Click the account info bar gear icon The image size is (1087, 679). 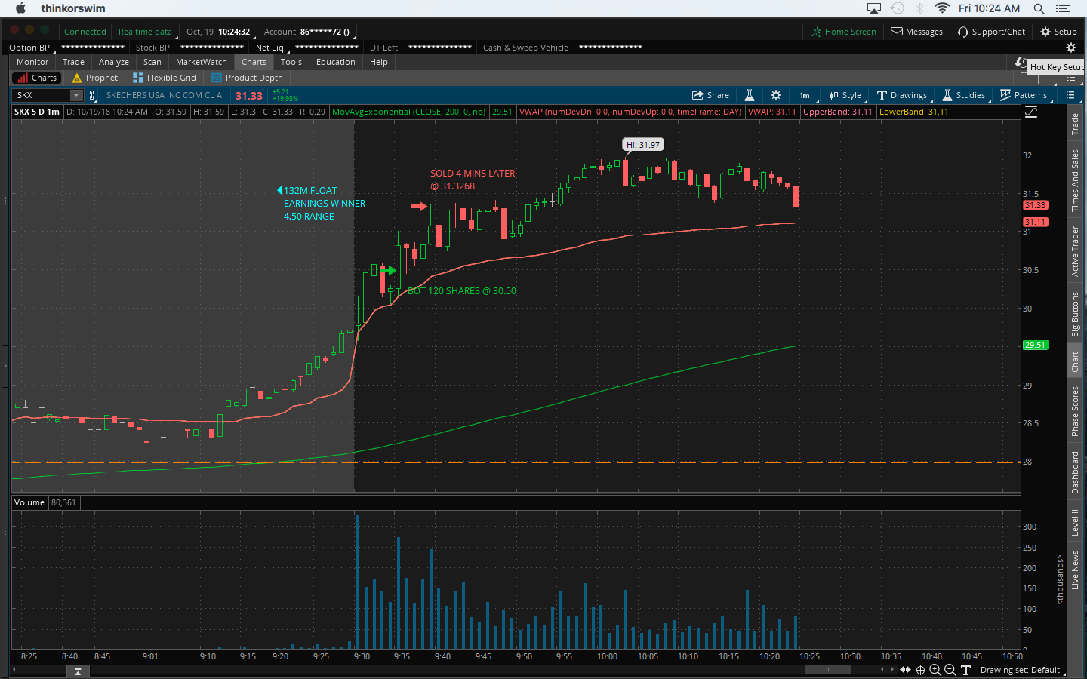1070,48
